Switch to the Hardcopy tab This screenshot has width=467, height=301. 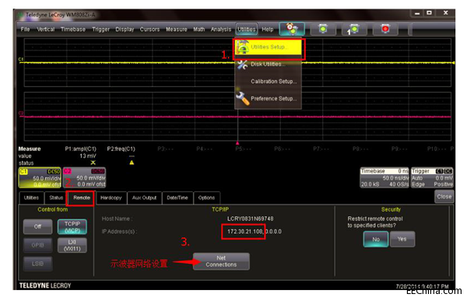coord(111,198)
